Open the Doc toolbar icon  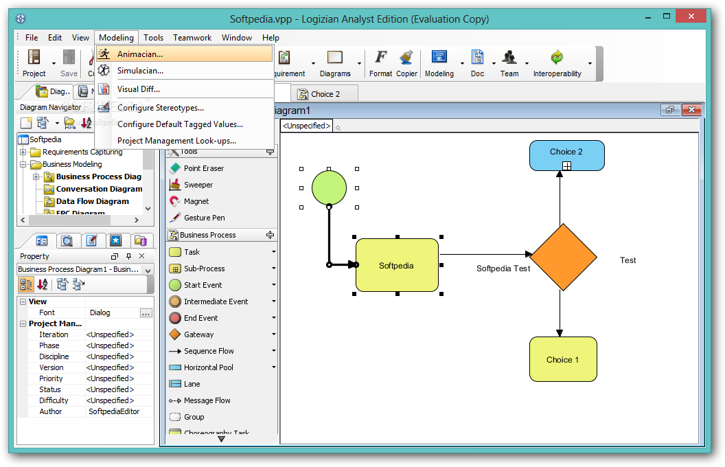(477, 63)
